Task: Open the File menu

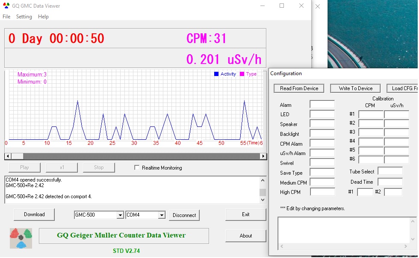Action: point(6,17)
